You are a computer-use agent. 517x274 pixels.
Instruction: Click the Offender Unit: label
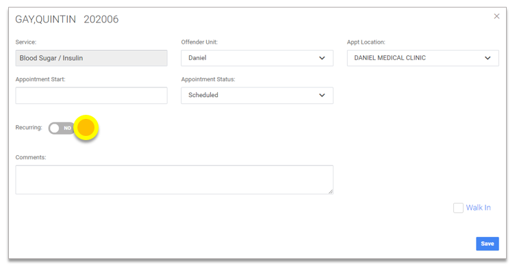(199, 42)
